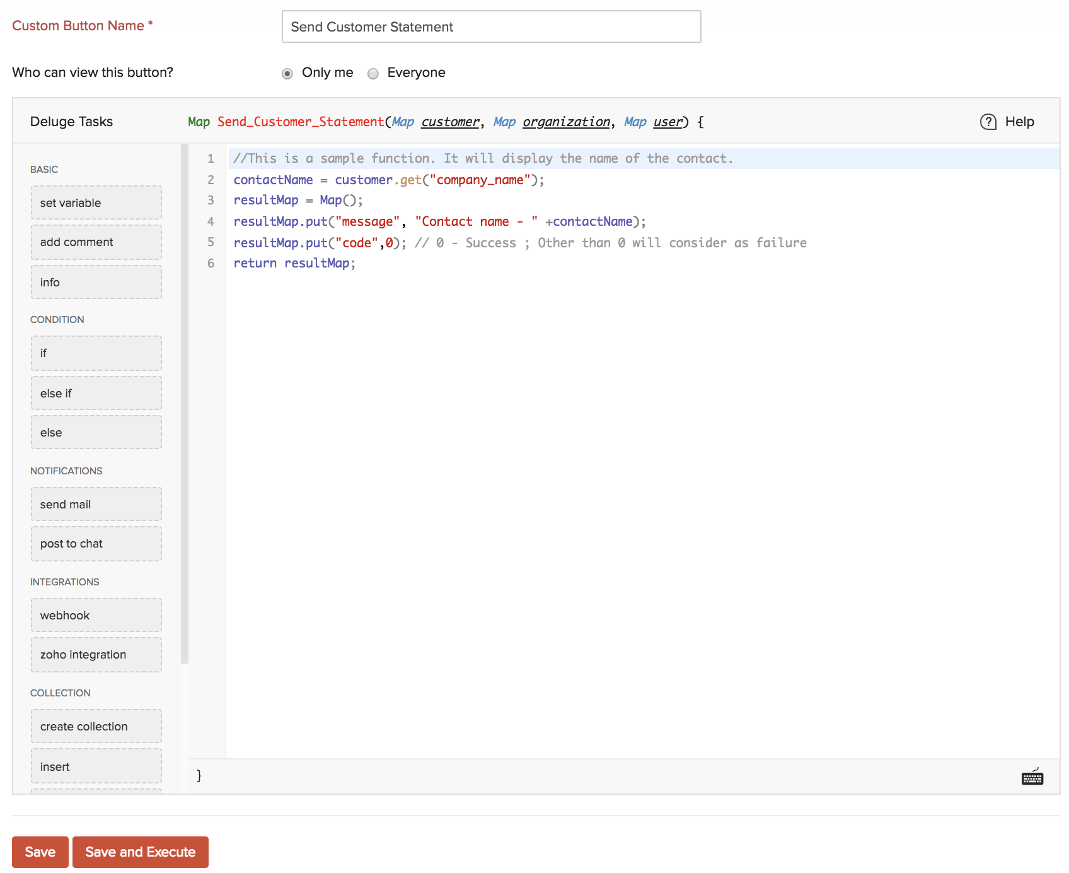Click the webhook integration task
Image resolution: width=1069 pixels, height=873 pixels.
pyautogui.click(x=96, y=616)
